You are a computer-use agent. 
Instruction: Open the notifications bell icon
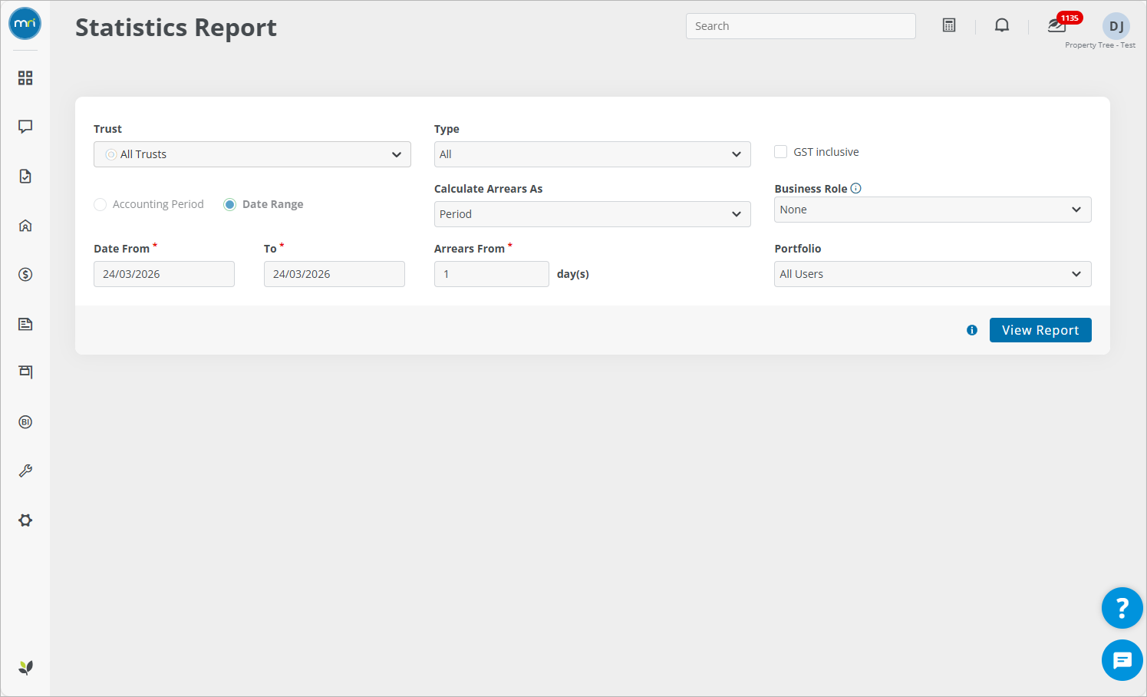(x=1002, y=25)
